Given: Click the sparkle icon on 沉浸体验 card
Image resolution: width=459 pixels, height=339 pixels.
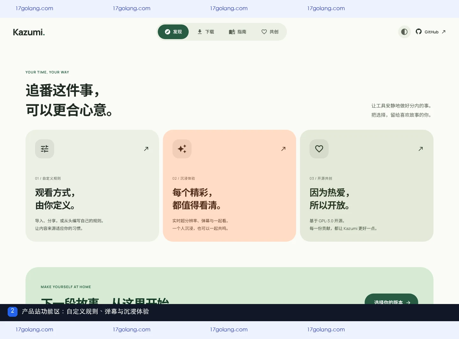Looking at the screenshot, I should pos(182,149).
